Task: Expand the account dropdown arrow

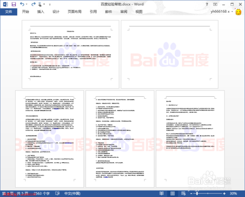Action: pos(232,12)
